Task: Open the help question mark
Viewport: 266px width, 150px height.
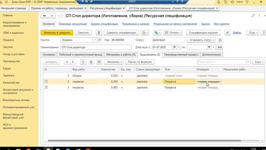Action: coord(264,32)
